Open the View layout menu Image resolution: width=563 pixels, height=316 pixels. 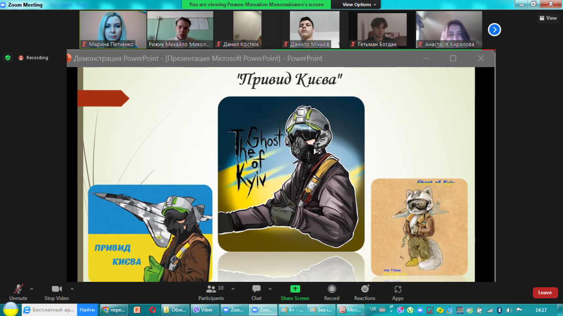[x=548, y=18]
